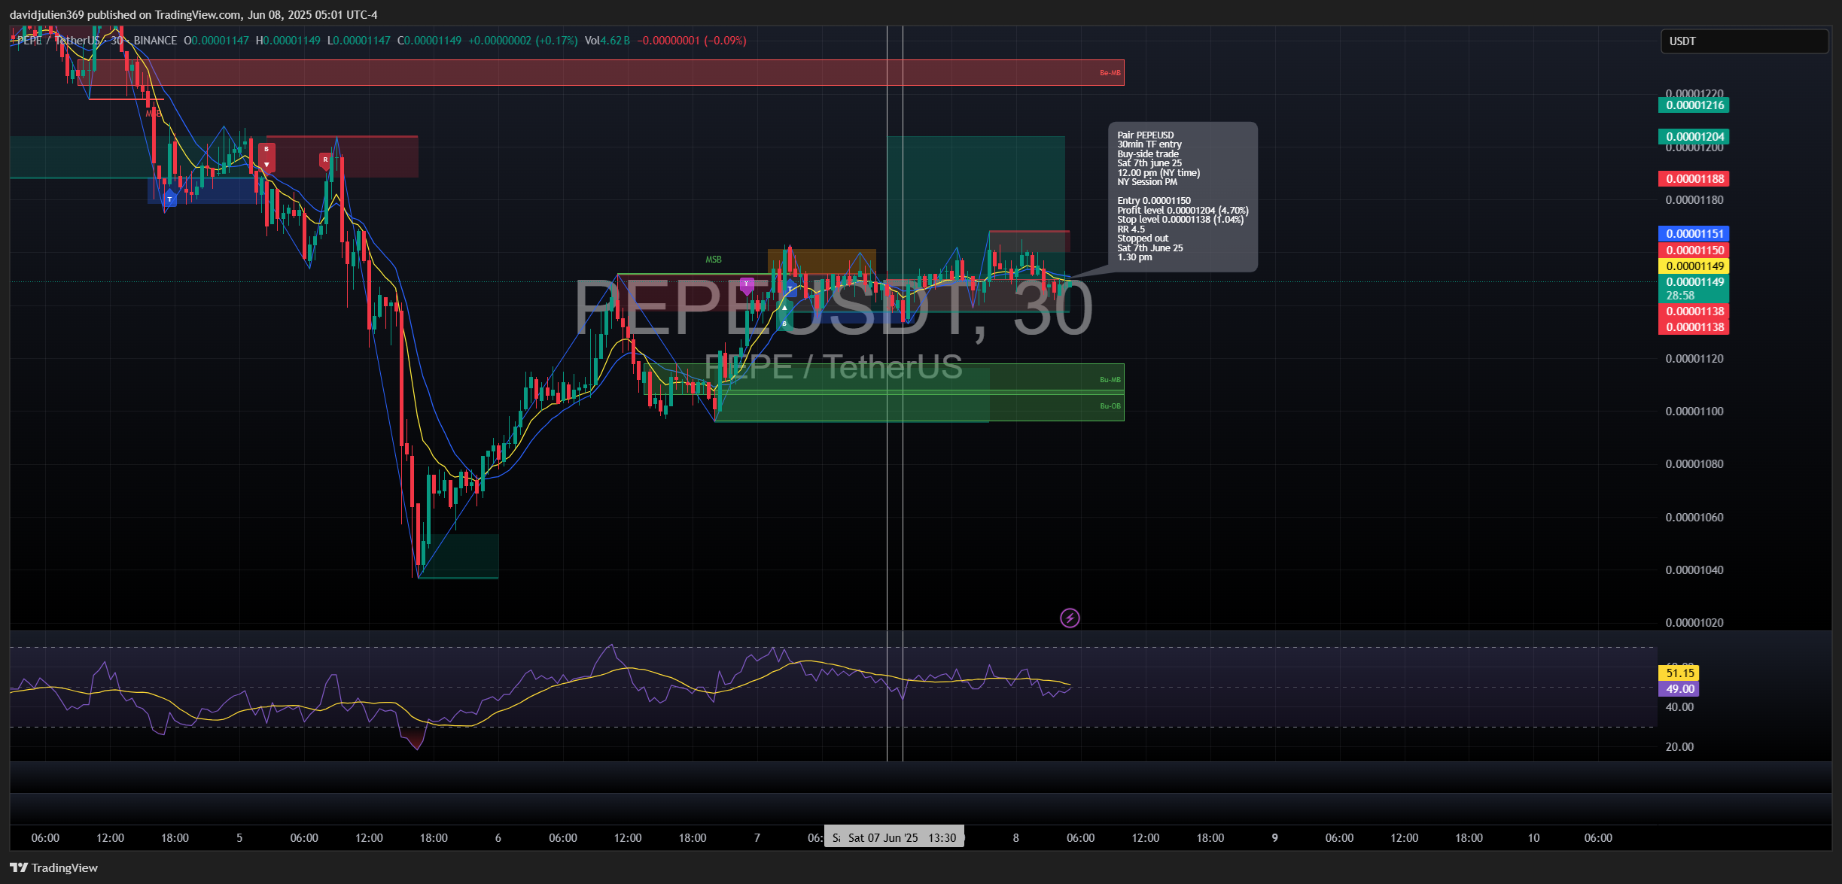Click 'Entry 0.00001150' line in the note

coord(1154,201)
